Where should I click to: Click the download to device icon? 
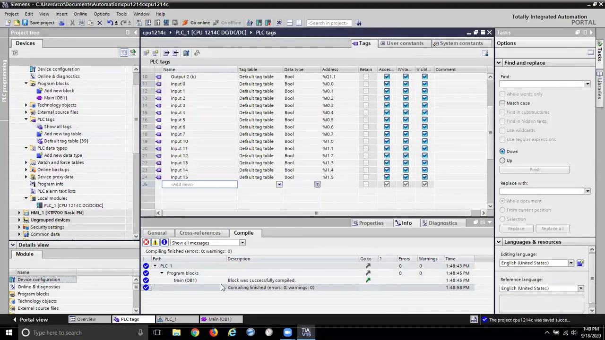(148, 23)
